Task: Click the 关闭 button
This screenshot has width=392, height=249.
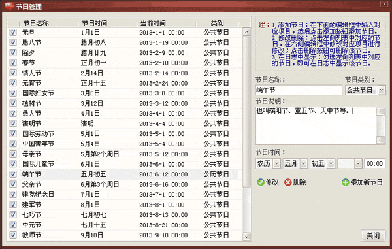Action: coord(373,235)
